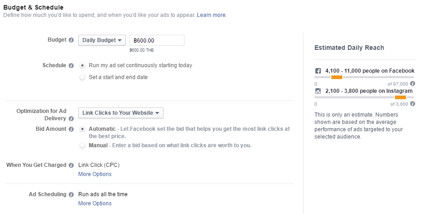422x214 pixels.
Task: Click info icon next to When You Get Charged
Action: (x=71, y=166)
